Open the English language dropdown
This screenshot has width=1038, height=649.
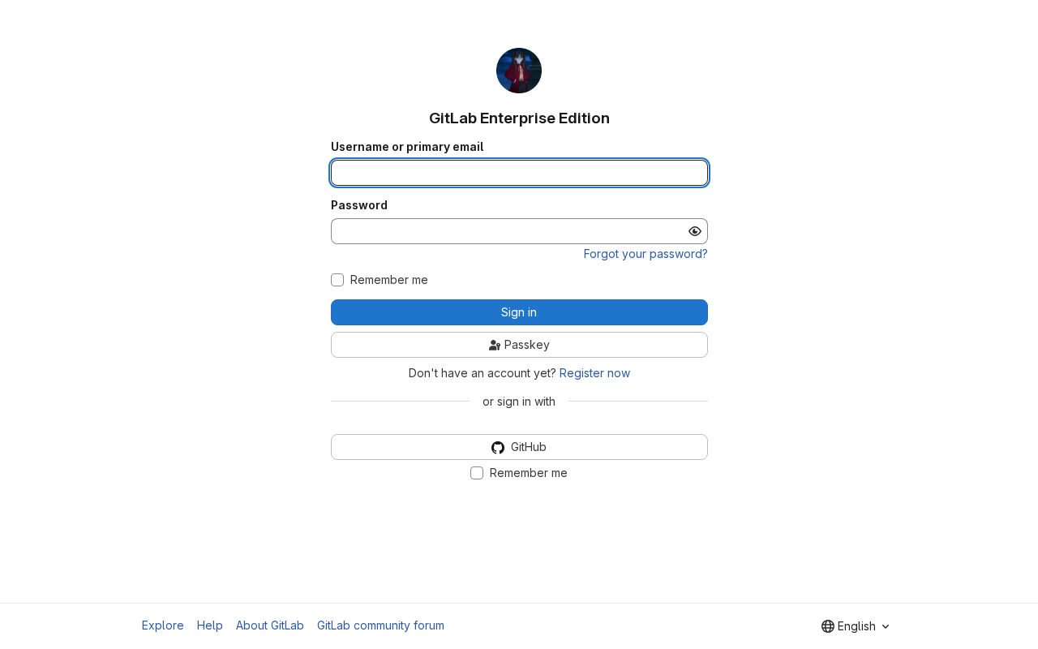[856, 626]
